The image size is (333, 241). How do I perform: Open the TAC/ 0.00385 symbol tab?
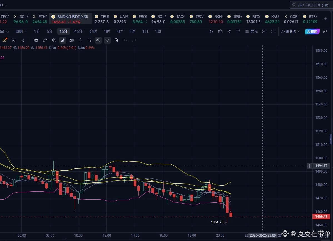178,19
